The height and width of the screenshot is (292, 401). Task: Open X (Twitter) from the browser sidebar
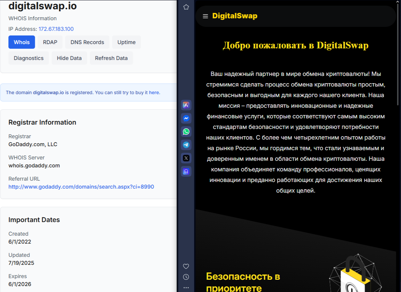pos(186,158)
